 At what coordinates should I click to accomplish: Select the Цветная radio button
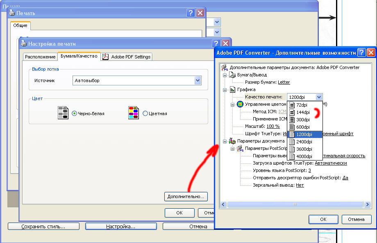tap(145, 114)
